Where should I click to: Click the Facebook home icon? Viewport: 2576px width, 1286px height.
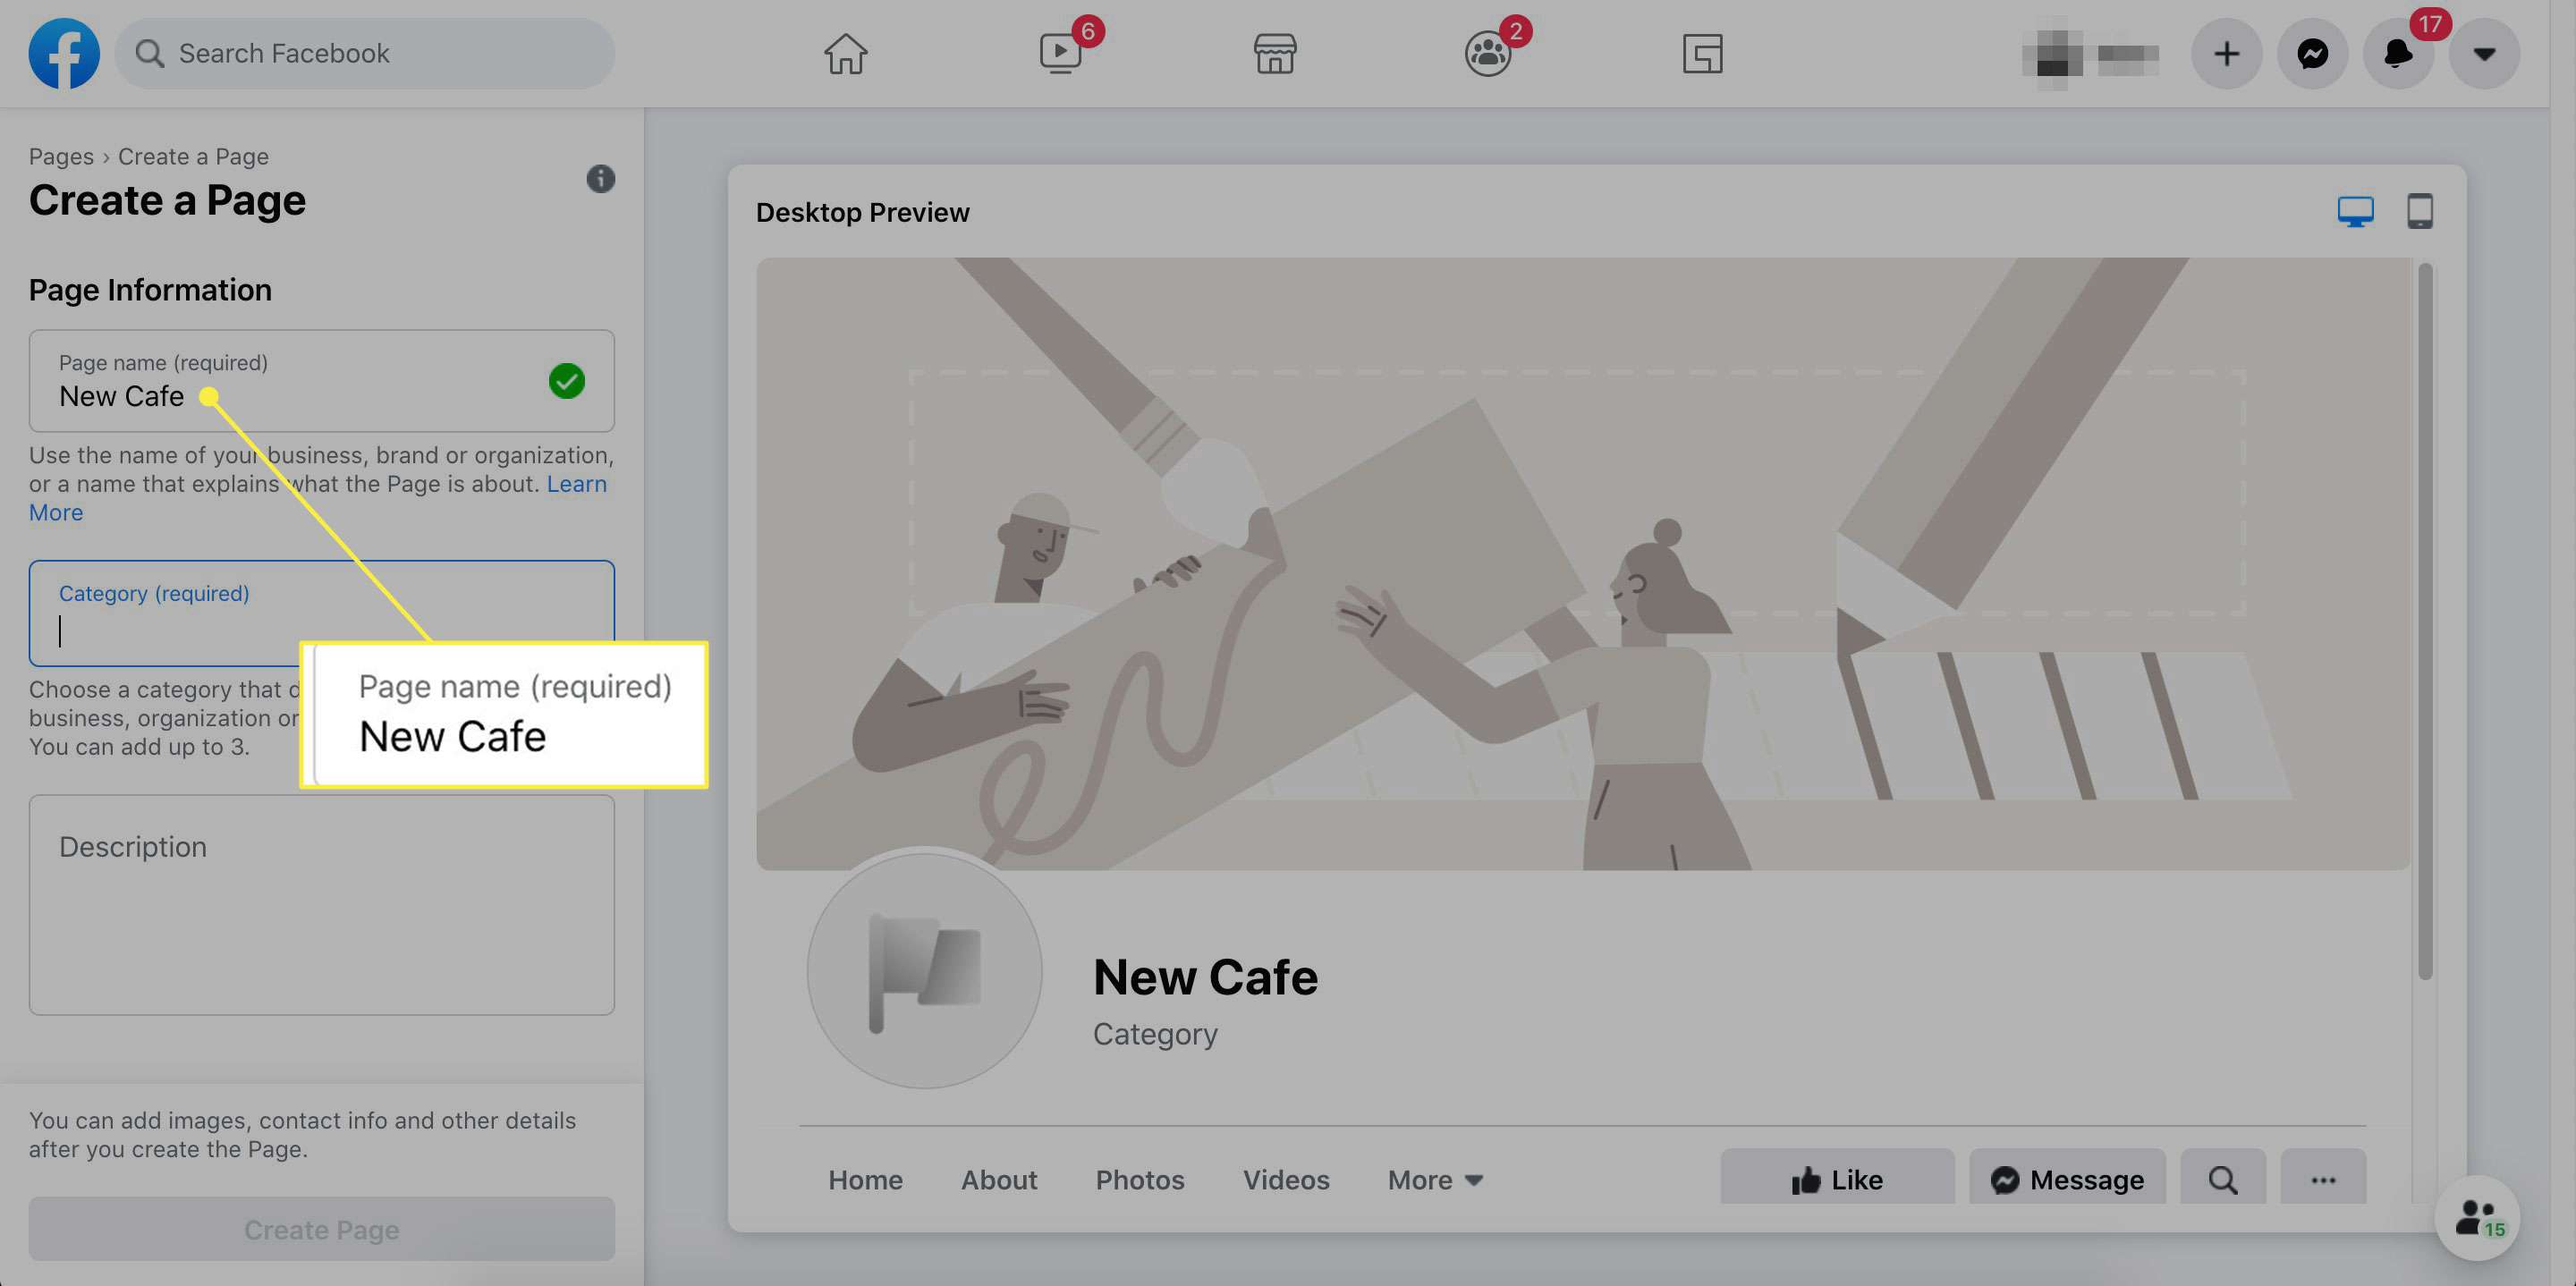846,55
